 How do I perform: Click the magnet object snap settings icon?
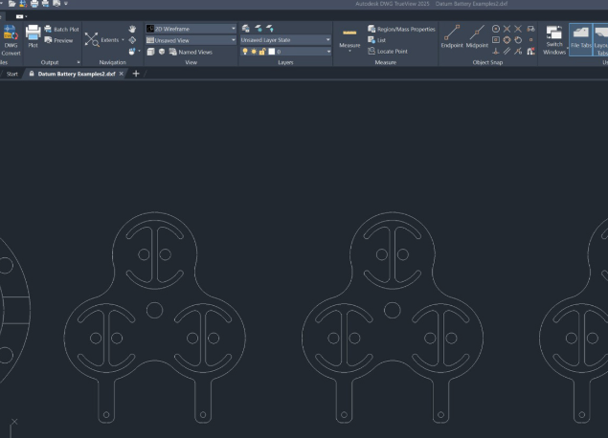(530, 51)
